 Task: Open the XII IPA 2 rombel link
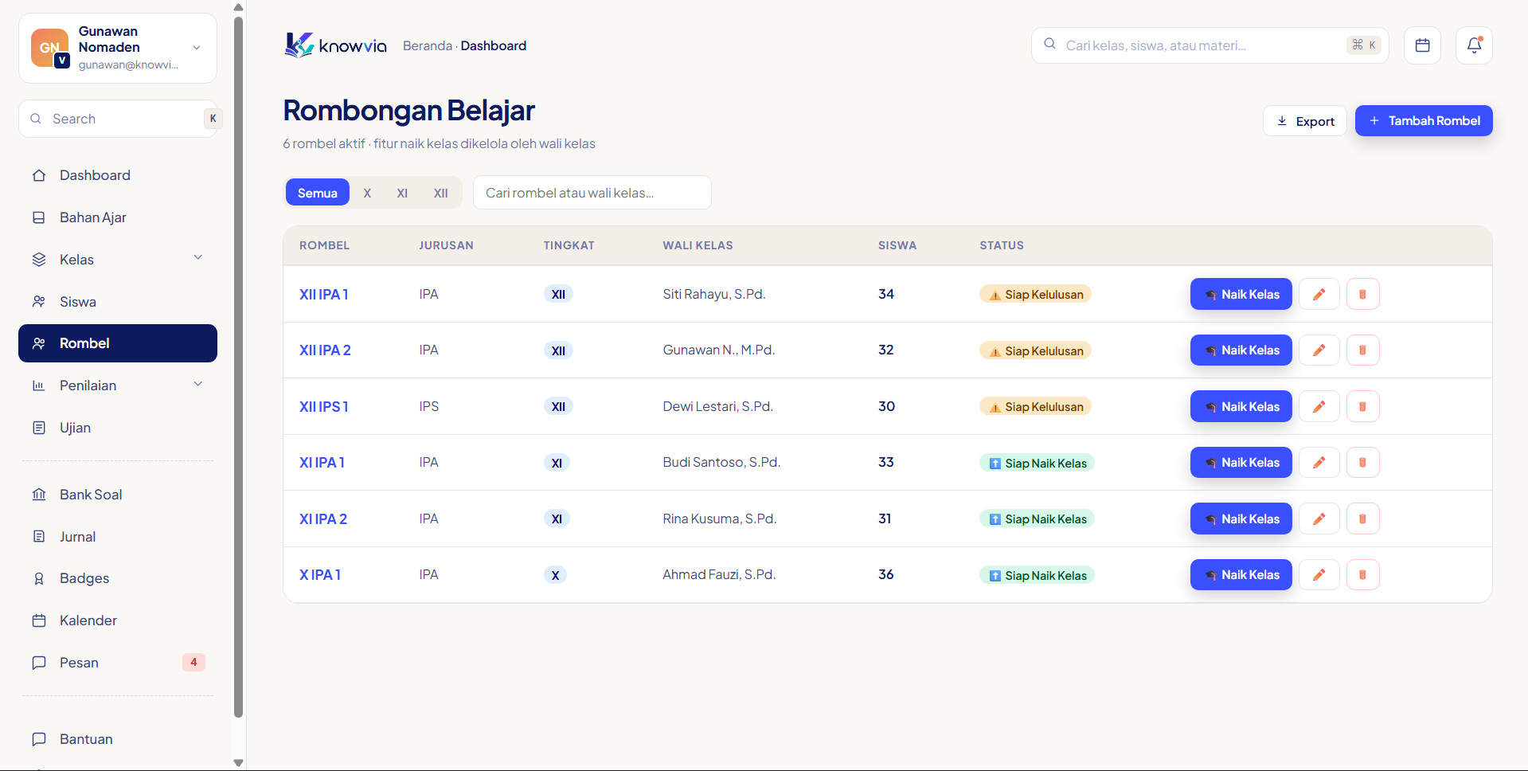[325, 350]
